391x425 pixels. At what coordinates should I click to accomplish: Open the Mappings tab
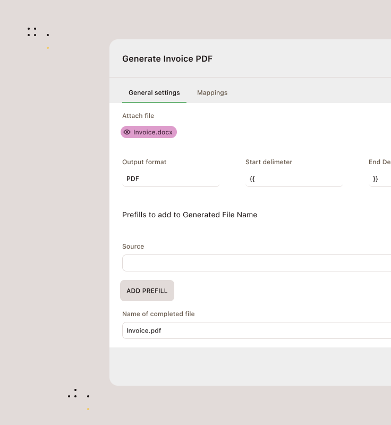pos(212,92)
